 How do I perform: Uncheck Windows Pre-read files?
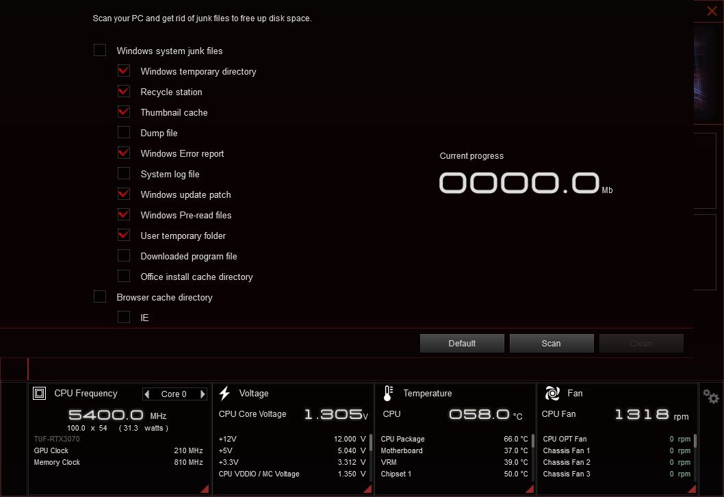(124, 214)
